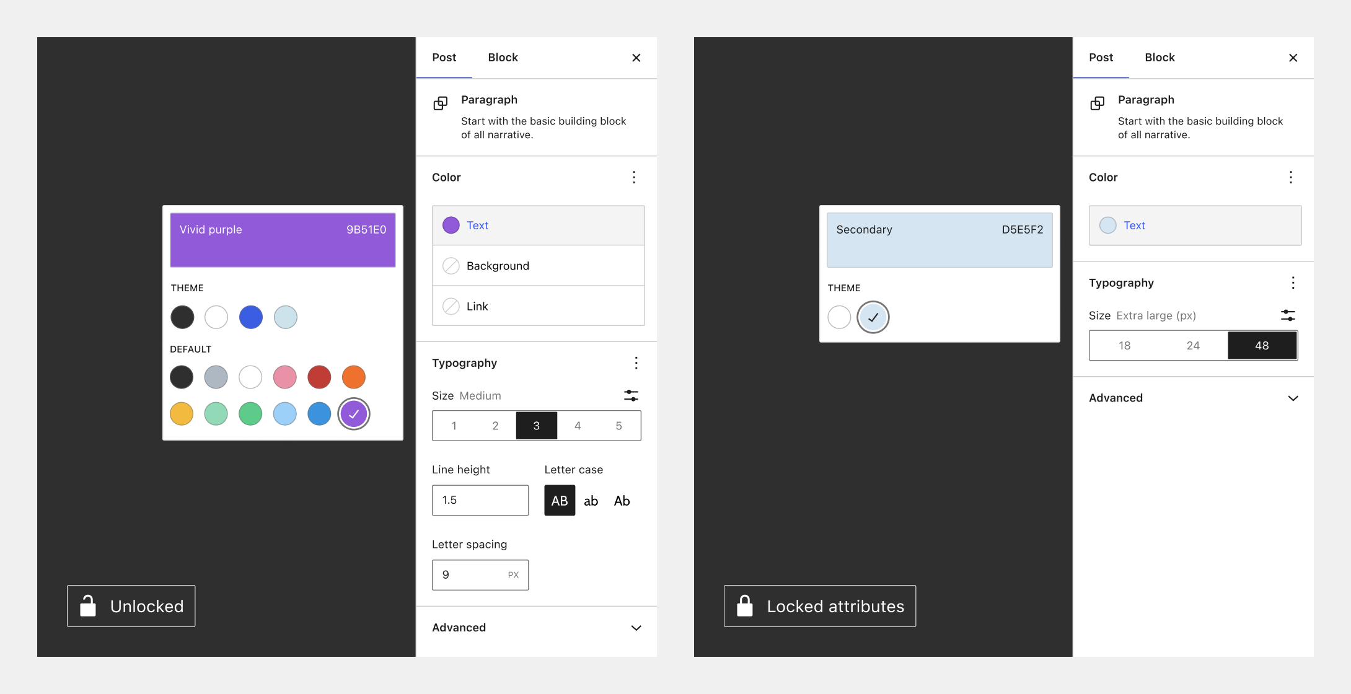Open Typography three-dot menu in right panel

pos(1293,283)
